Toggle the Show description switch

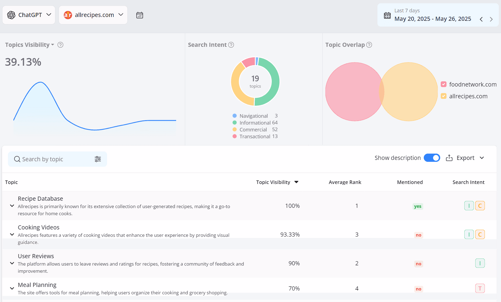pos(432,158)
